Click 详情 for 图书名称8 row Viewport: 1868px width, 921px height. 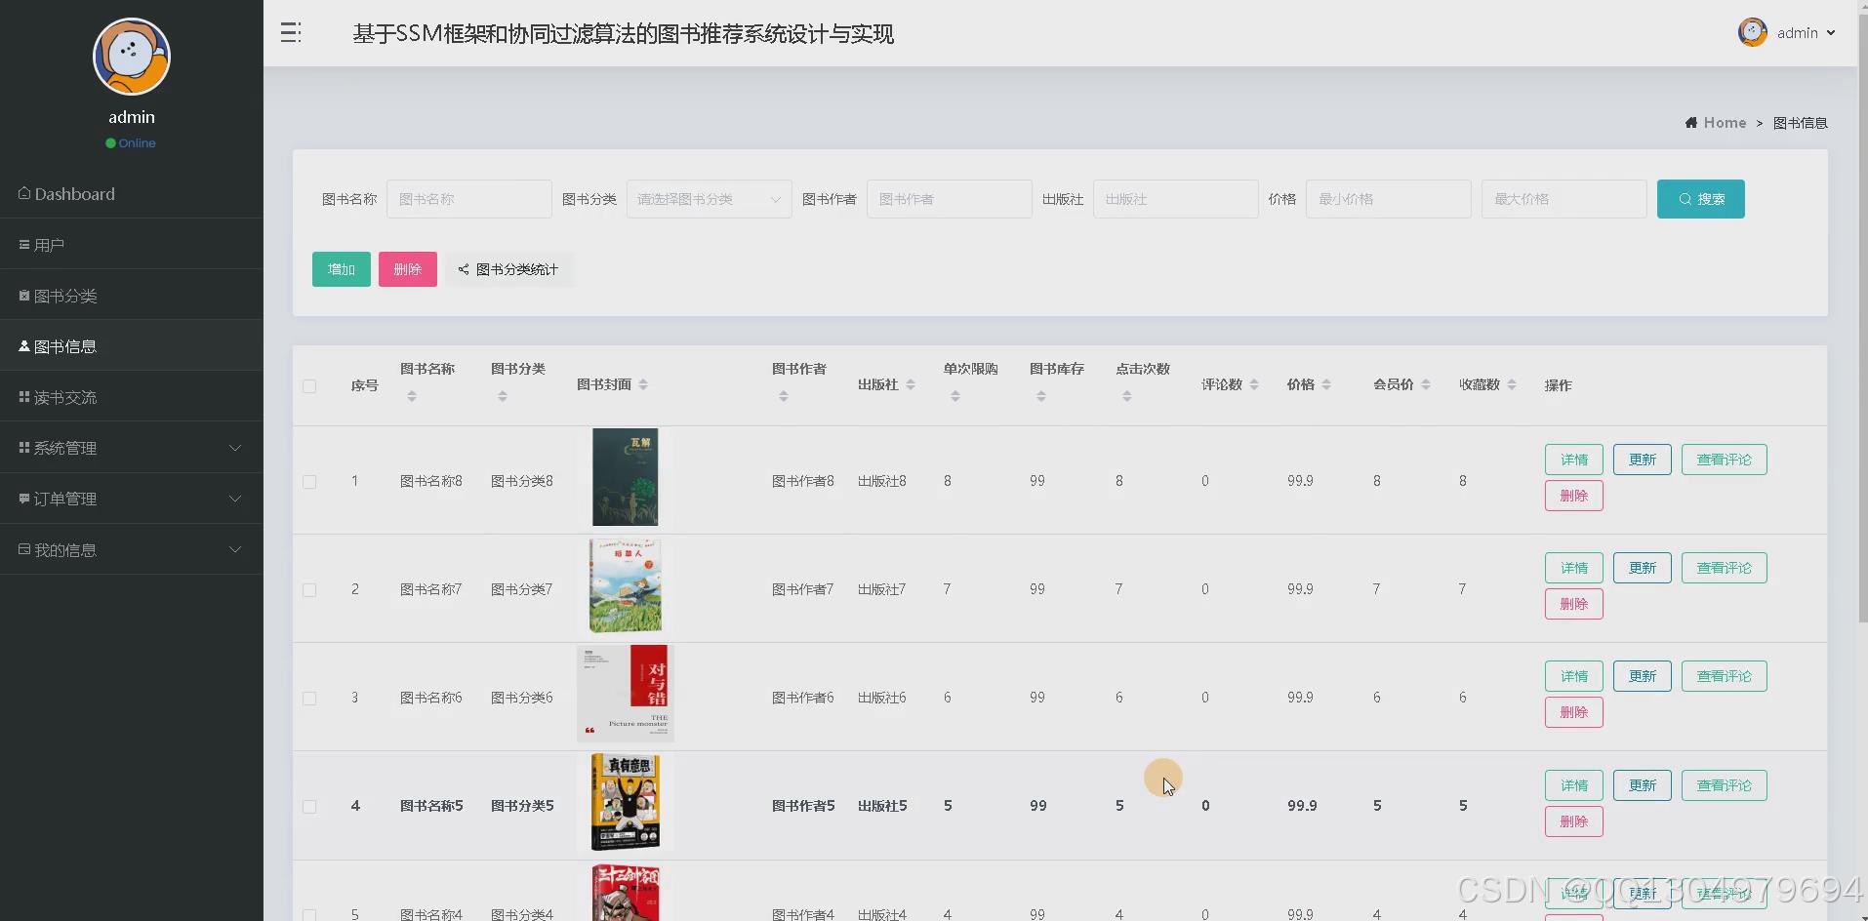pyautogui.click(x=1574, y=460)
